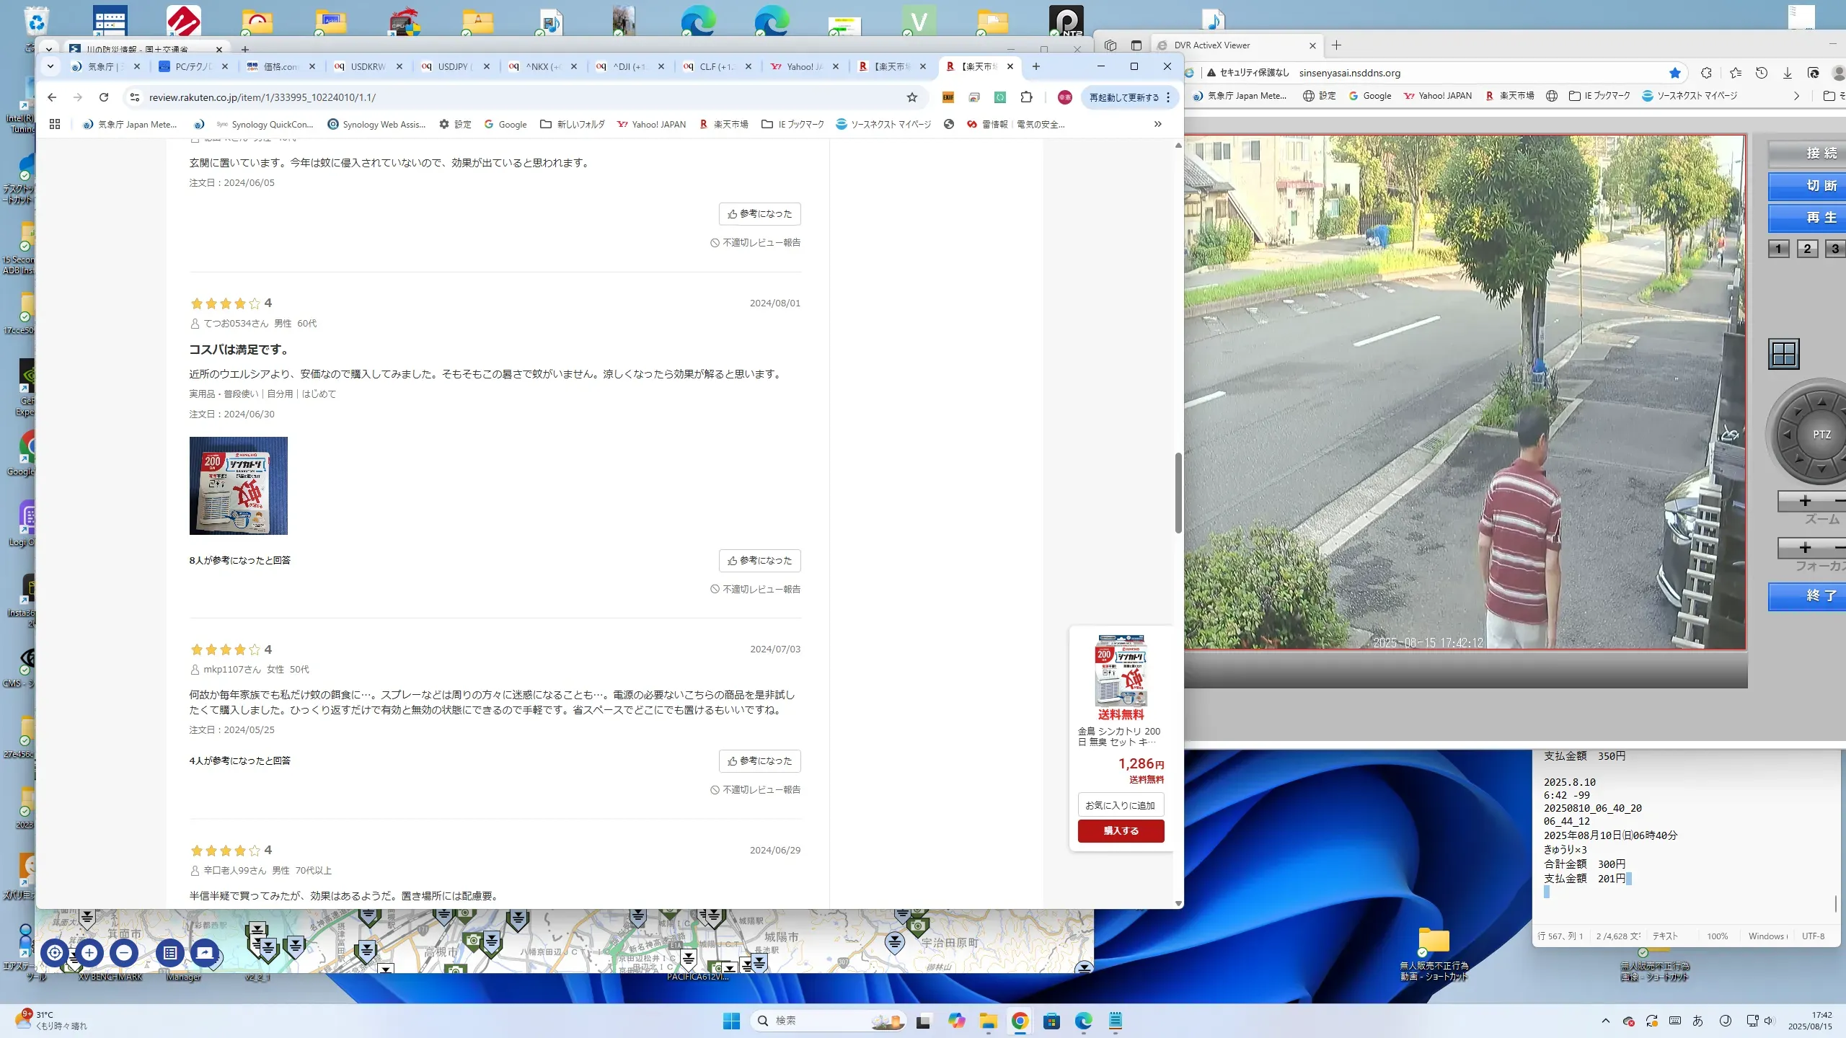The height and width of the screenshot is (1038, 1846).
Task: Click the map zoom-in plus icon
Action: click(x=89, y=953)
